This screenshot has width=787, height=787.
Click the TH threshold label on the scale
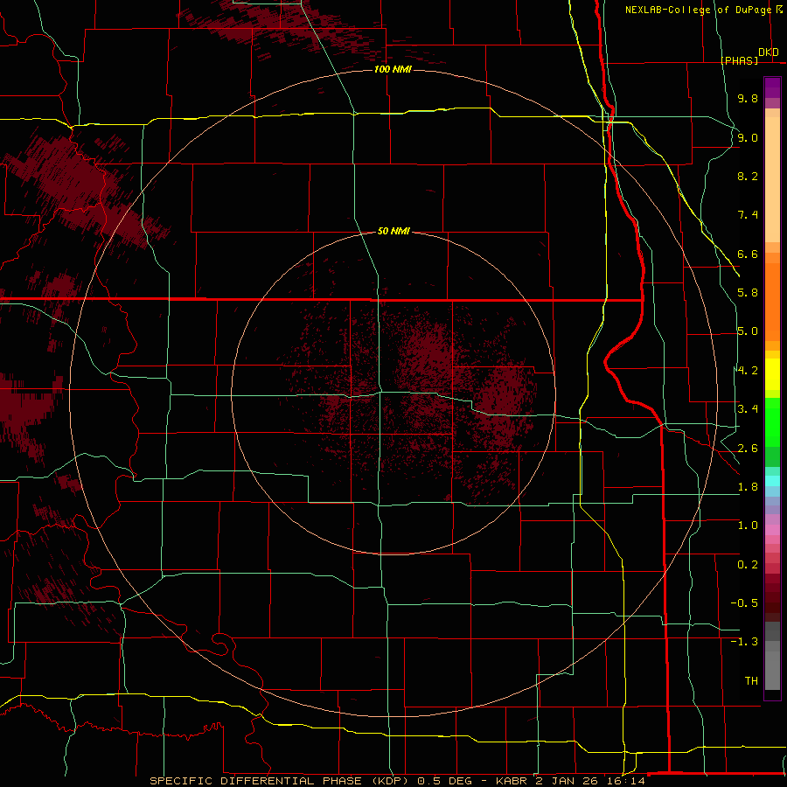751,681
